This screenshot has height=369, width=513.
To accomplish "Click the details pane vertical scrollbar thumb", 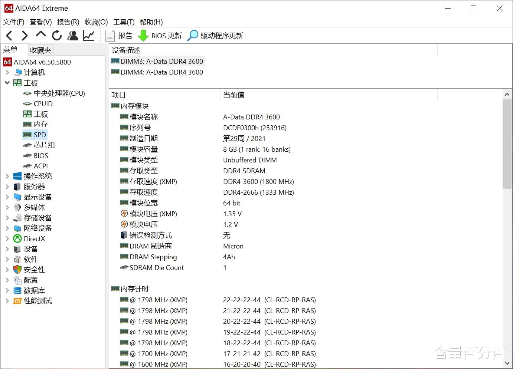I will pos(507,144).
